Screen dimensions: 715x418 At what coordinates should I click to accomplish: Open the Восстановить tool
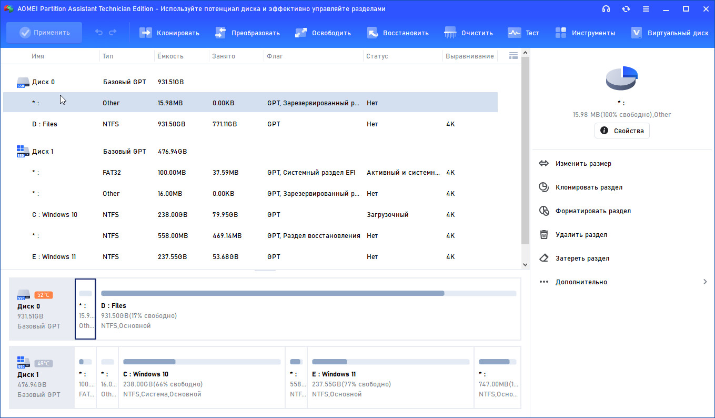tap(372, 33)
